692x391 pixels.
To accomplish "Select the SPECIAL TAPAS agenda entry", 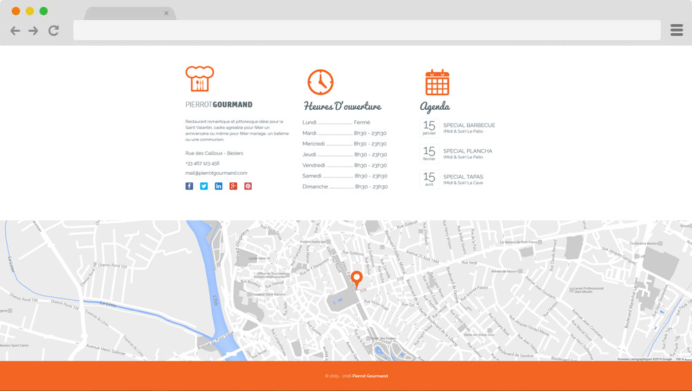I will 463,177.
